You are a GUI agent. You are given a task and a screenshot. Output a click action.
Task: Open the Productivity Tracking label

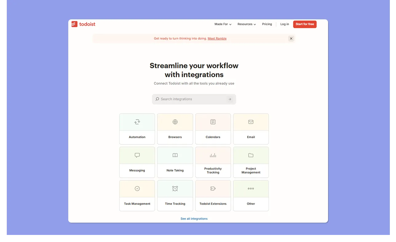(x=213, y=170)
